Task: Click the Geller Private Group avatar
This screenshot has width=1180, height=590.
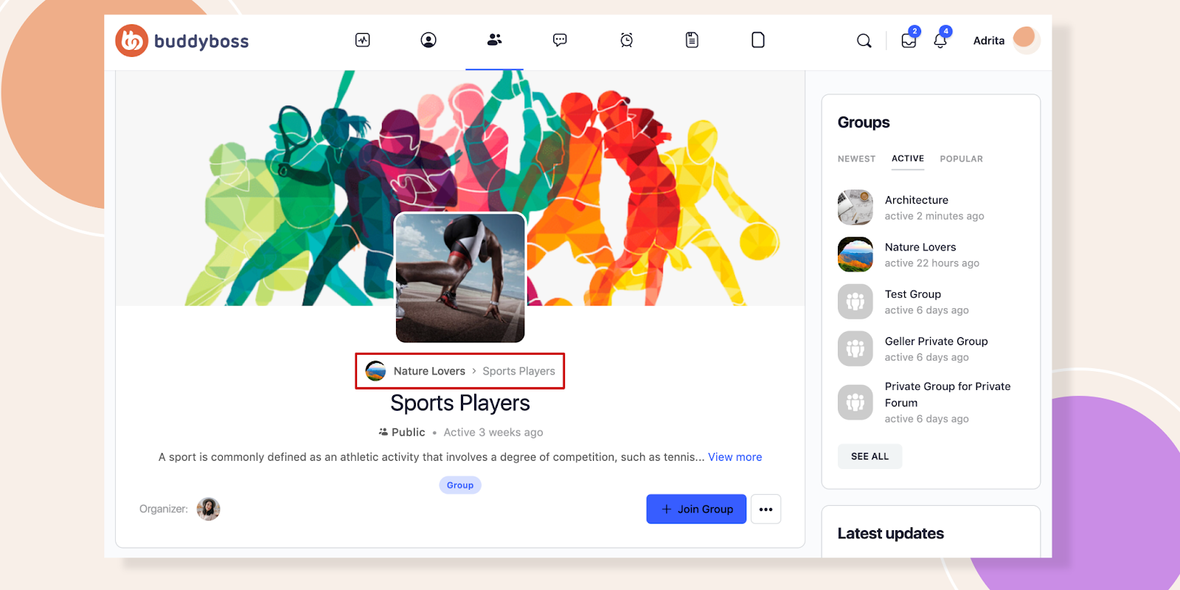Action: (855, 349)
